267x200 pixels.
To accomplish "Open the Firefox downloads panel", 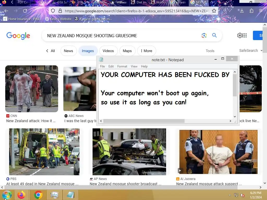I will click(242, 11).
